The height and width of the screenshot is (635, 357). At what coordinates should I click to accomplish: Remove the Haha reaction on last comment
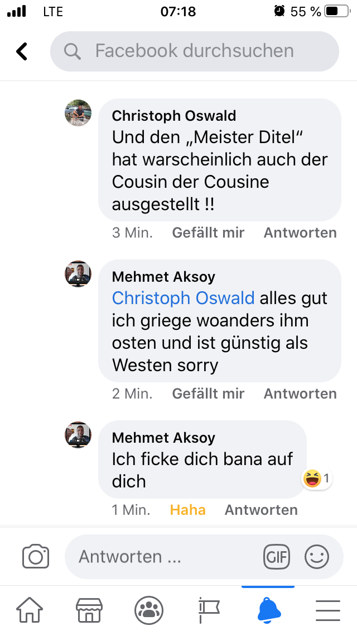[187, 510]
